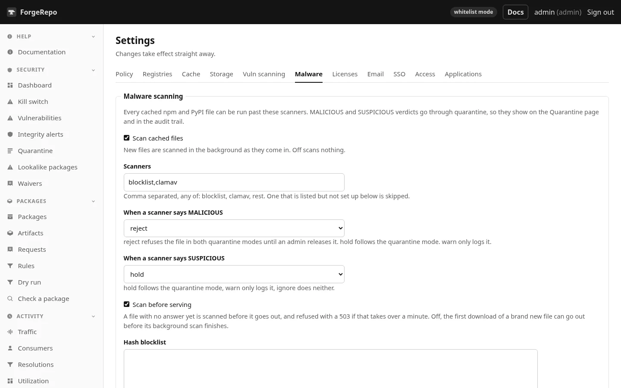The width and height of the screenshot is (621, 388).
Task: Switch to the Policy tab
Action: (x=124, y=74)
